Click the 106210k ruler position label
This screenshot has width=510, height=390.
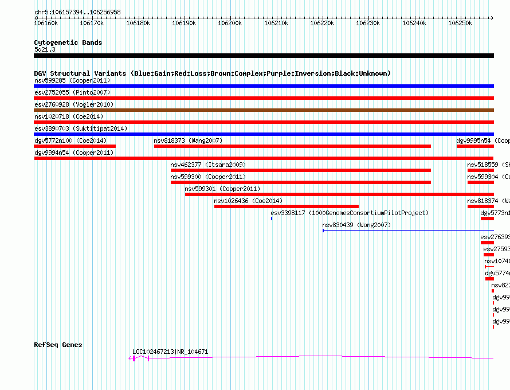[x=276, y=23]
